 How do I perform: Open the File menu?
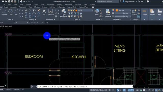tap(4, 4)
